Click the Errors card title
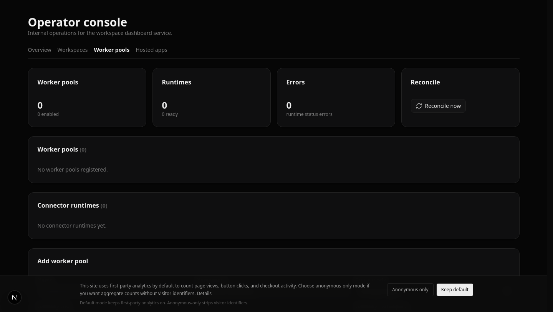 295,82
